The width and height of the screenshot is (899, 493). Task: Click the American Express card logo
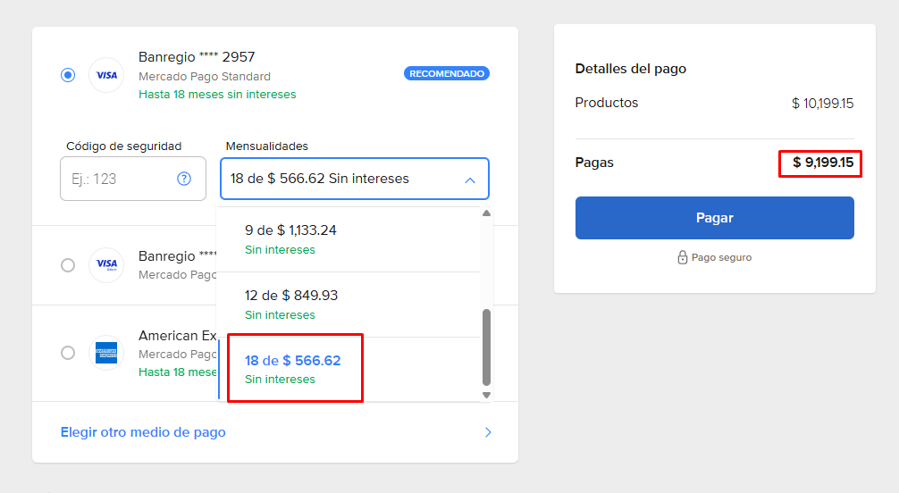tap(106, 353)
